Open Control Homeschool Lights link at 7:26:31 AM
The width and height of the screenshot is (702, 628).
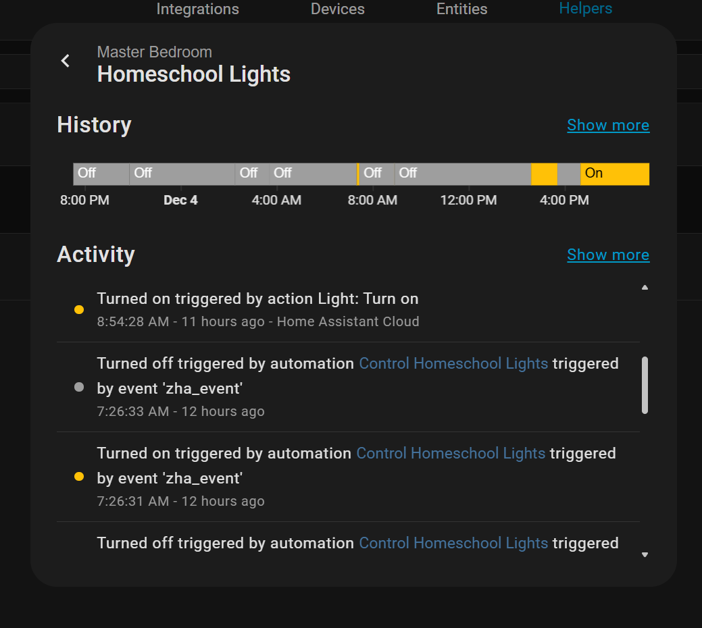450,453
